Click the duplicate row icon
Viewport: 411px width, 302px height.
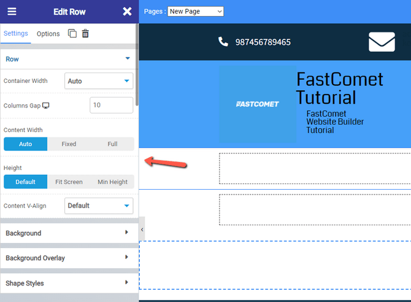72,34
